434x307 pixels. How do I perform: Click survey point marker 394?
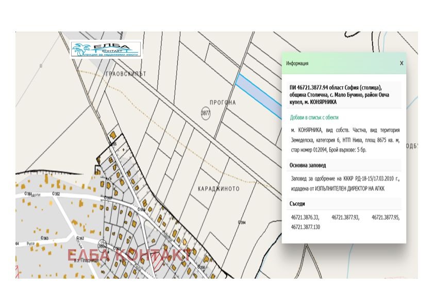point(242,222)
